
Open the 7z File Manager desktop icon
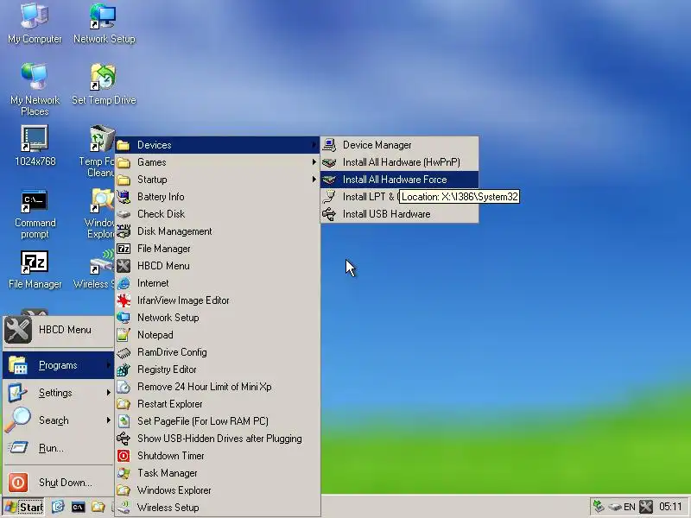tap(35, 269)
